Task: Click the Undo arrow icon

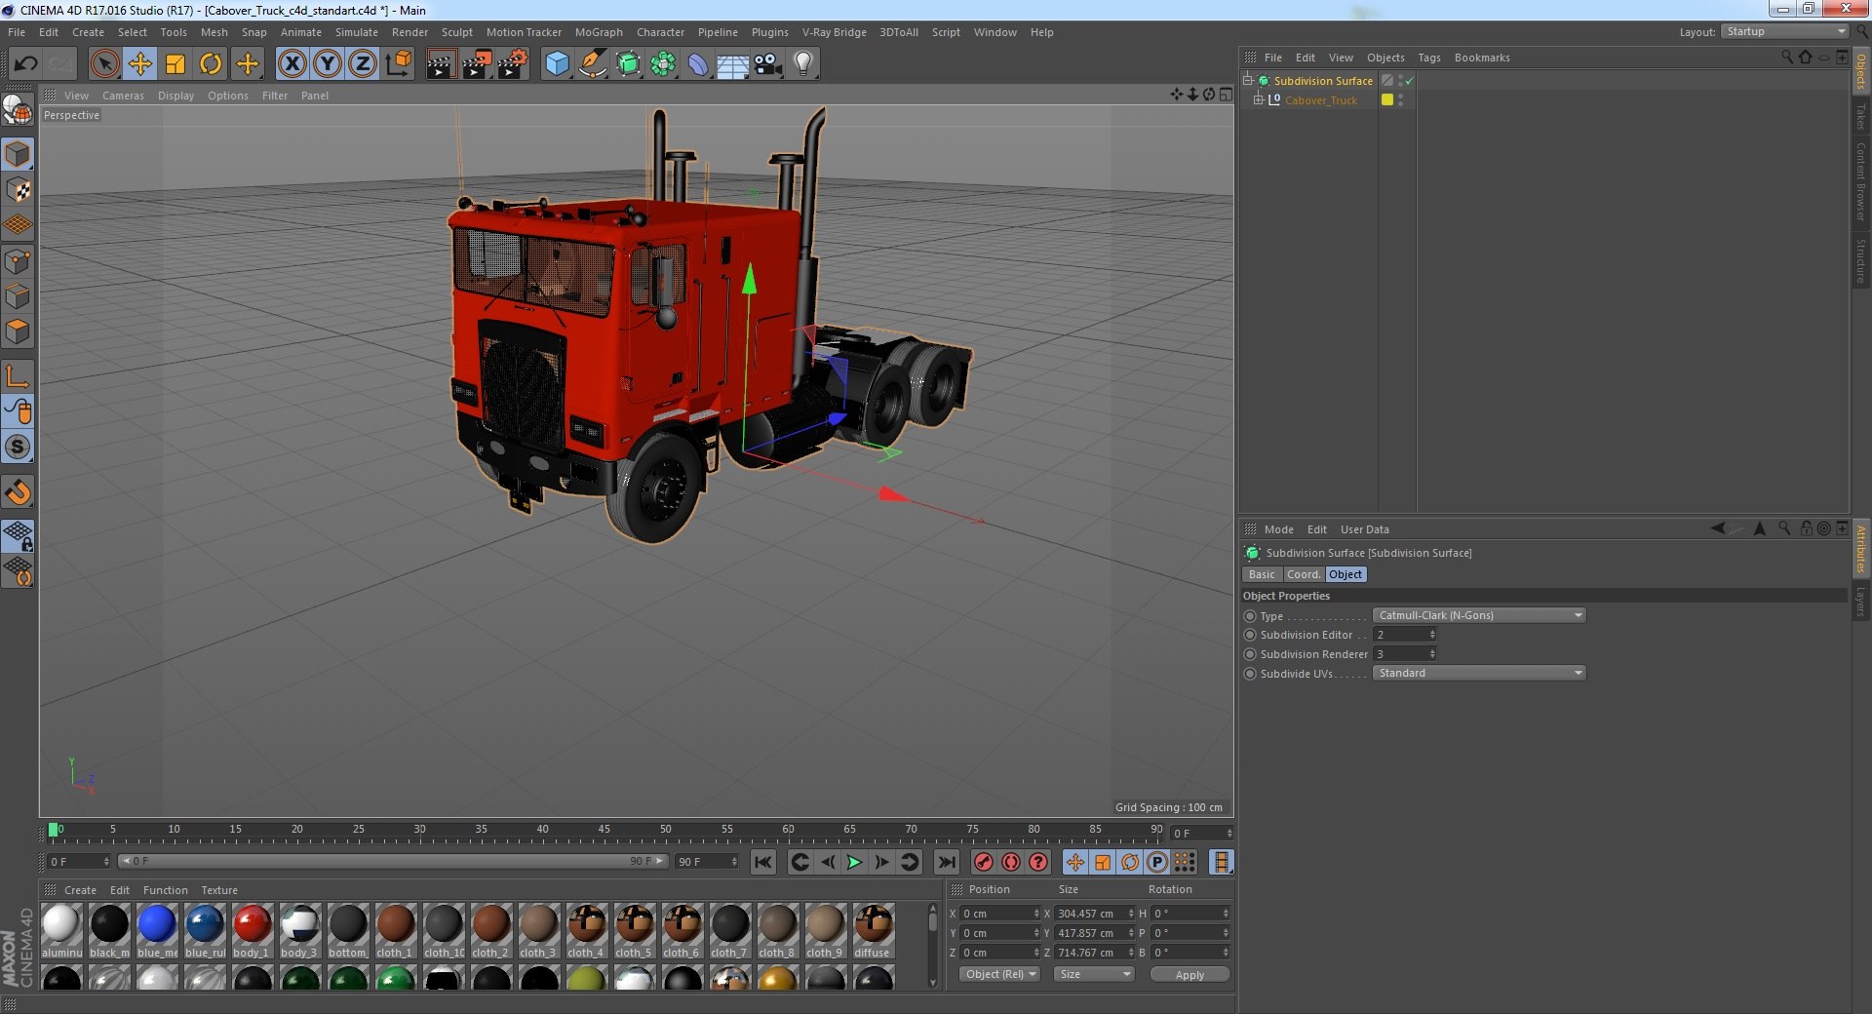Action: [x=25, y=64]
